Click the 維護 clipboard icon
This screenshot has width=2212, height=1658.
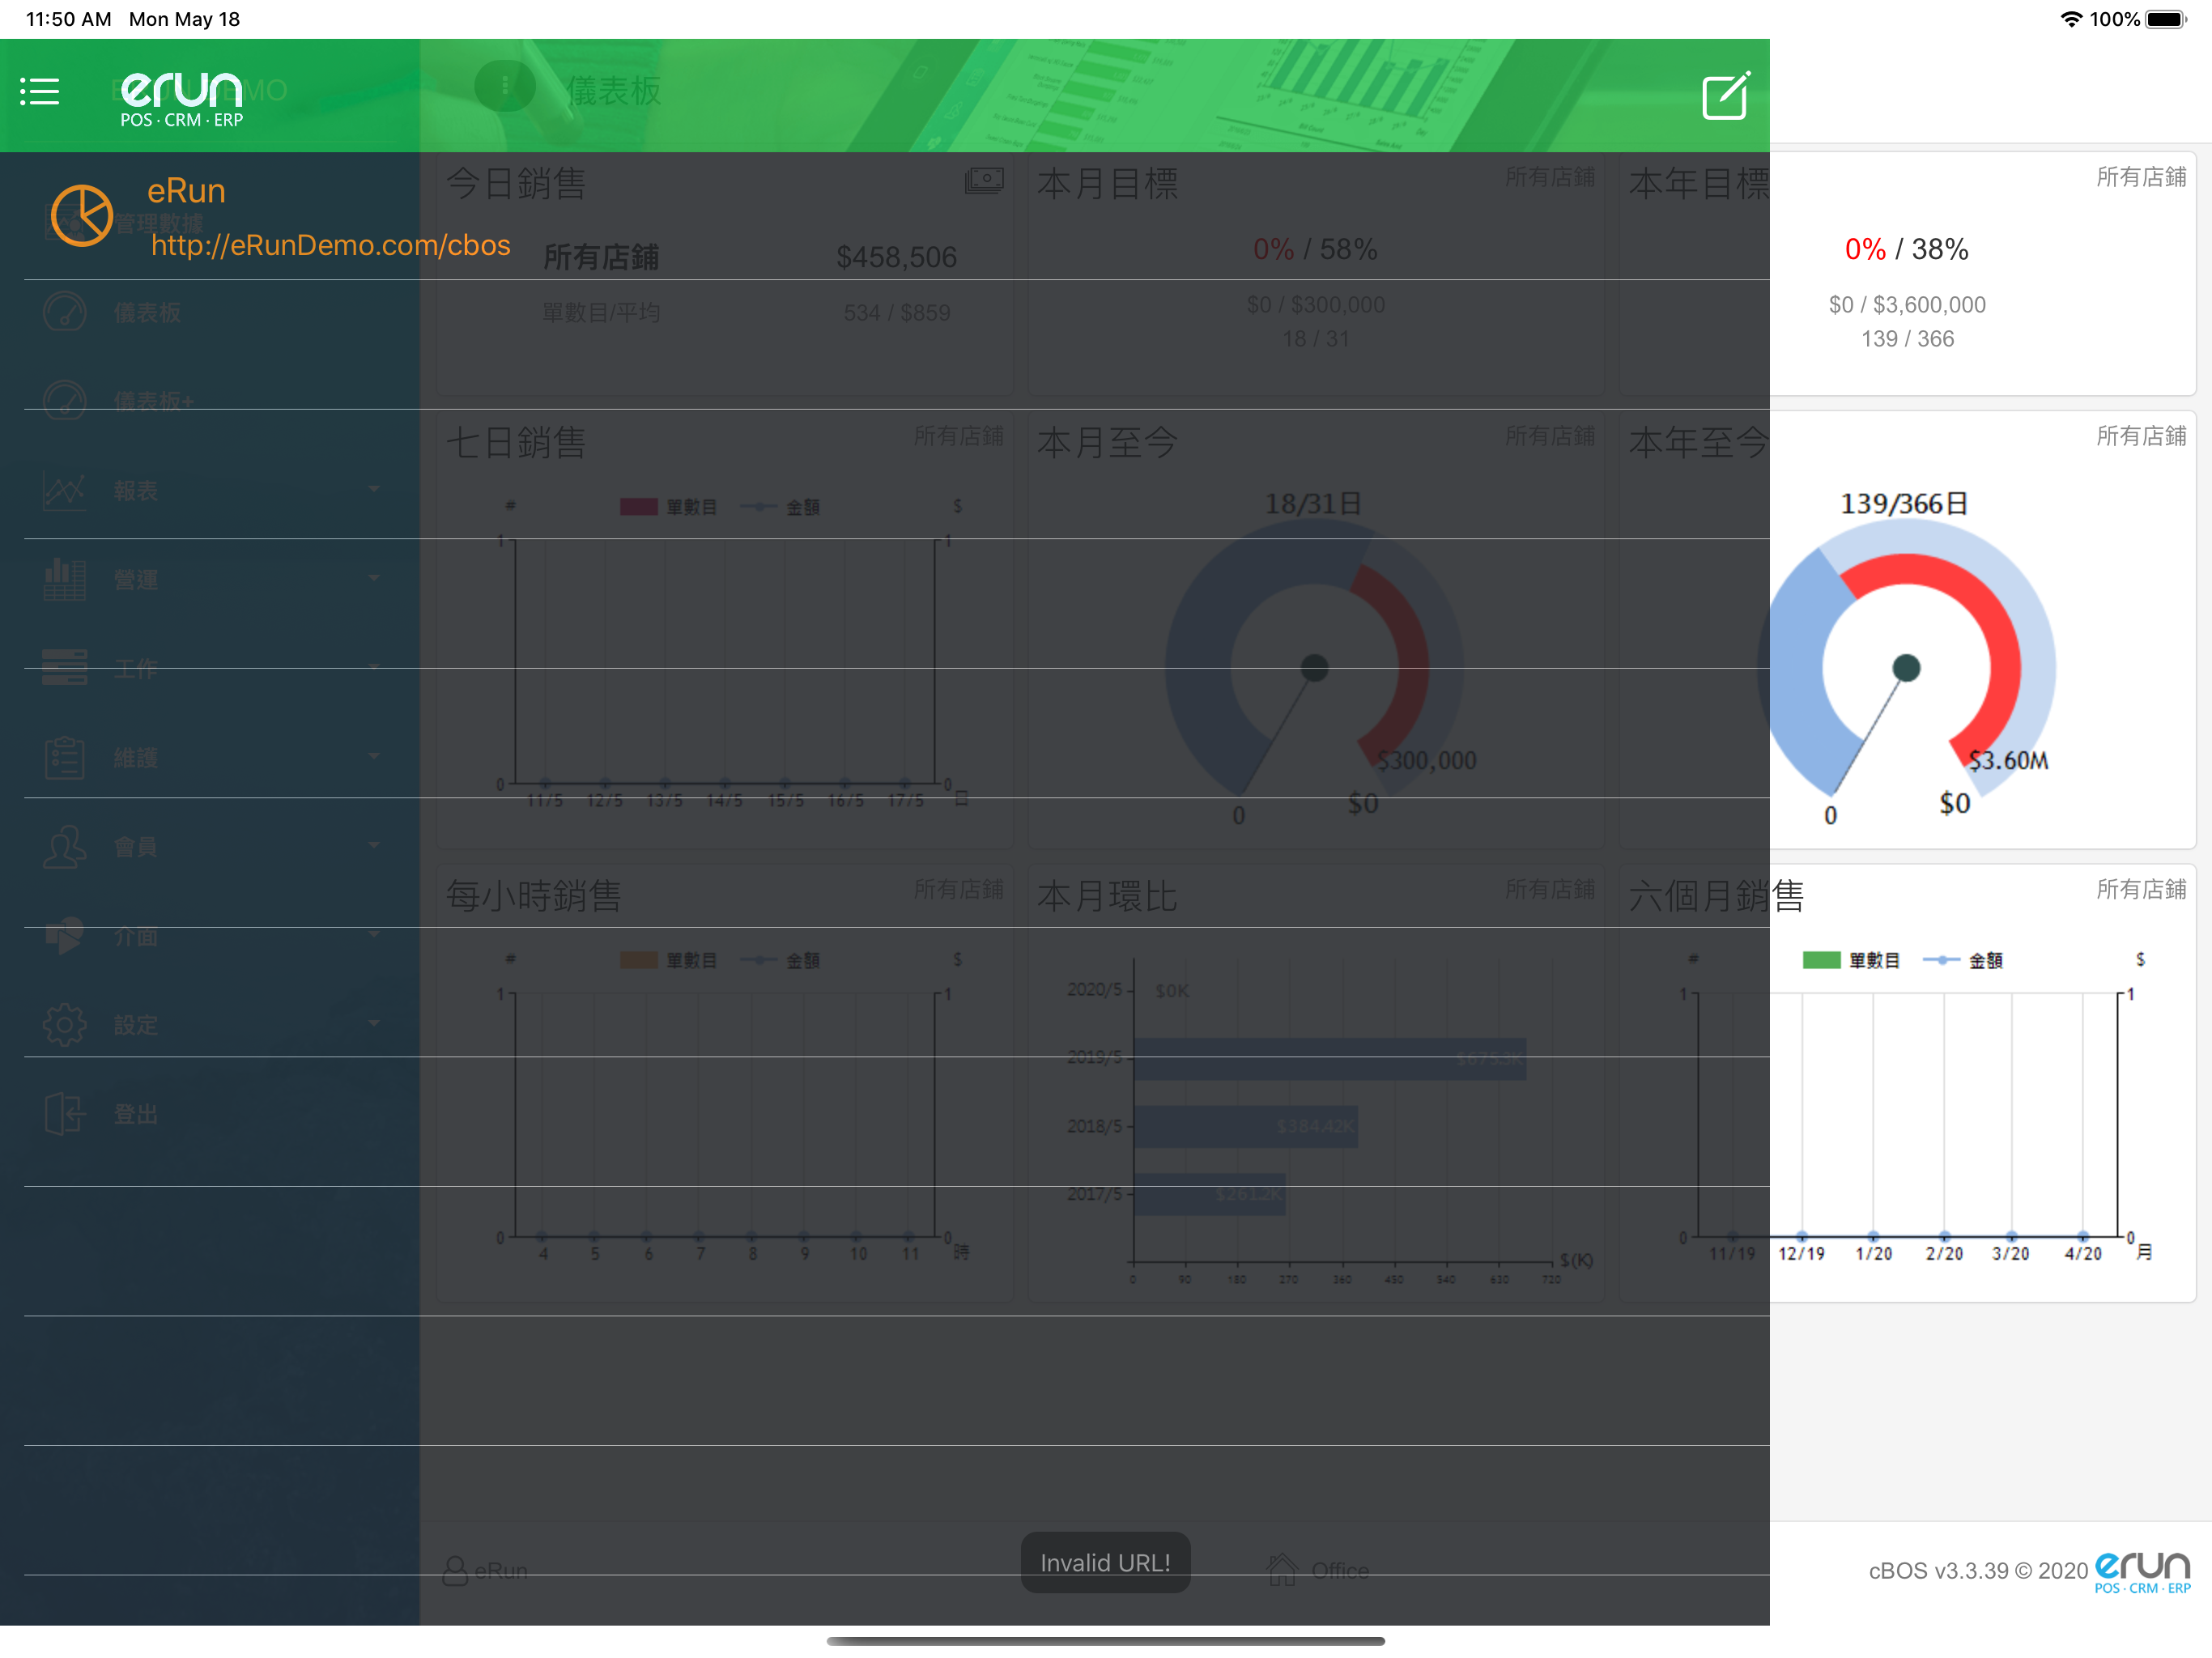(65, 757)
